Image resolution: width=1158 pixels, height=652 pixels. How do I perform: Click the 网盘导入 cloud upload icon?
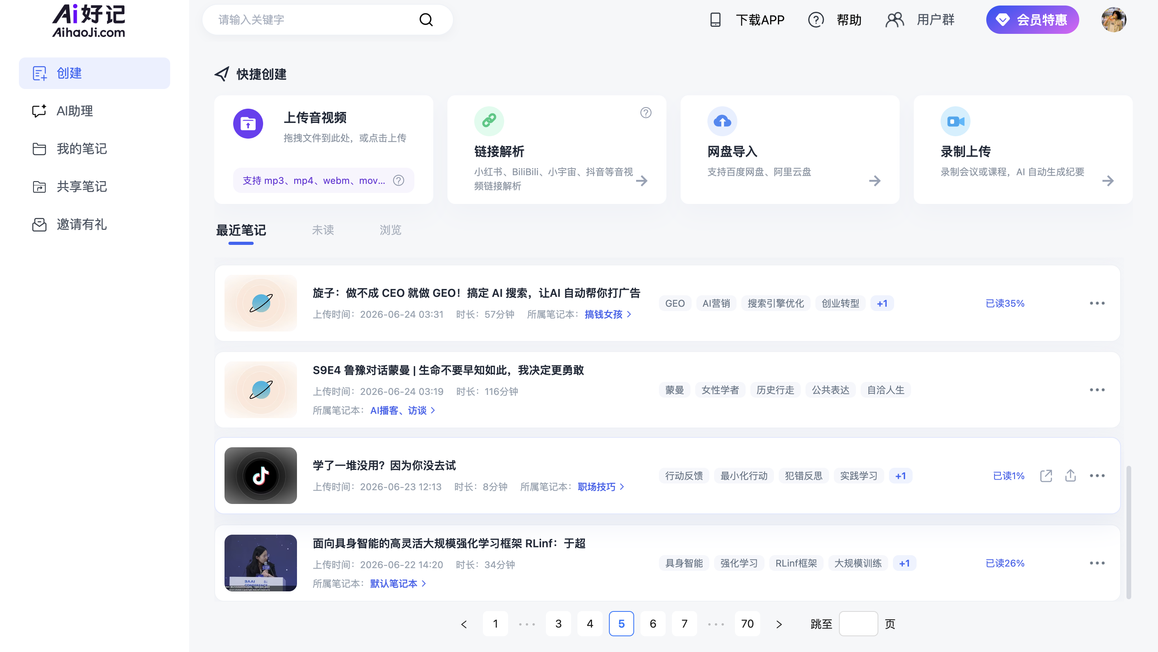[x=722, y=121]
